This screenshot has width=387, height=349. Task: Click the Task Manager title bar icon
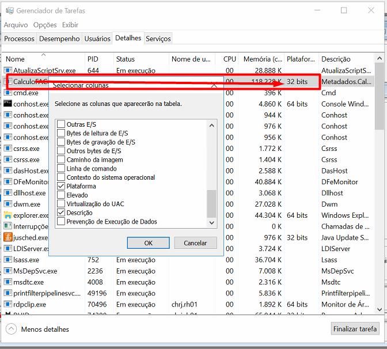(x=8, y=10)
